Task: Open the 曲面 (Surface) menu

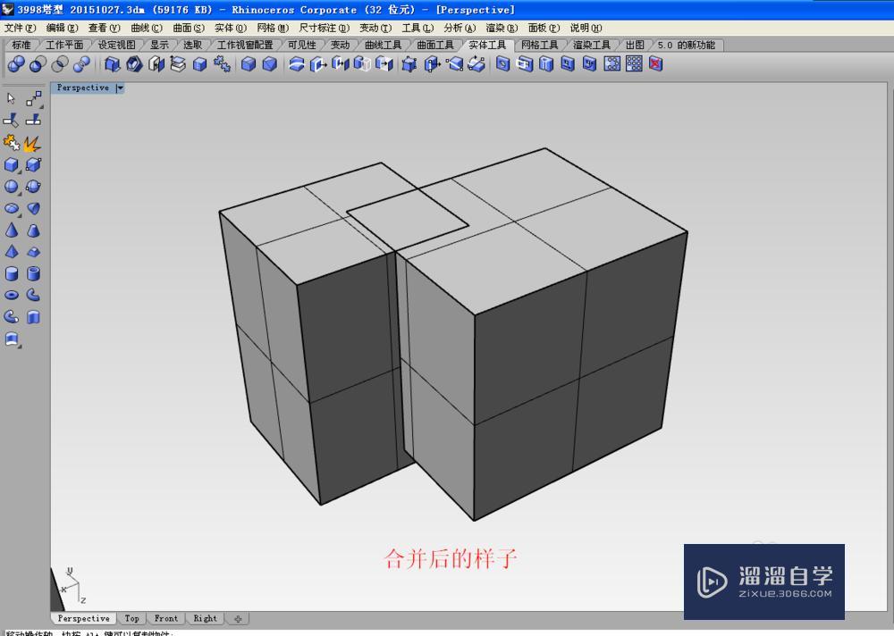Action: click(188, 28)
